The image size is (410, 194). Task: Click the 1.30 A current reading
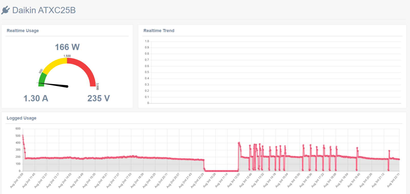click(x=36, y=98)
